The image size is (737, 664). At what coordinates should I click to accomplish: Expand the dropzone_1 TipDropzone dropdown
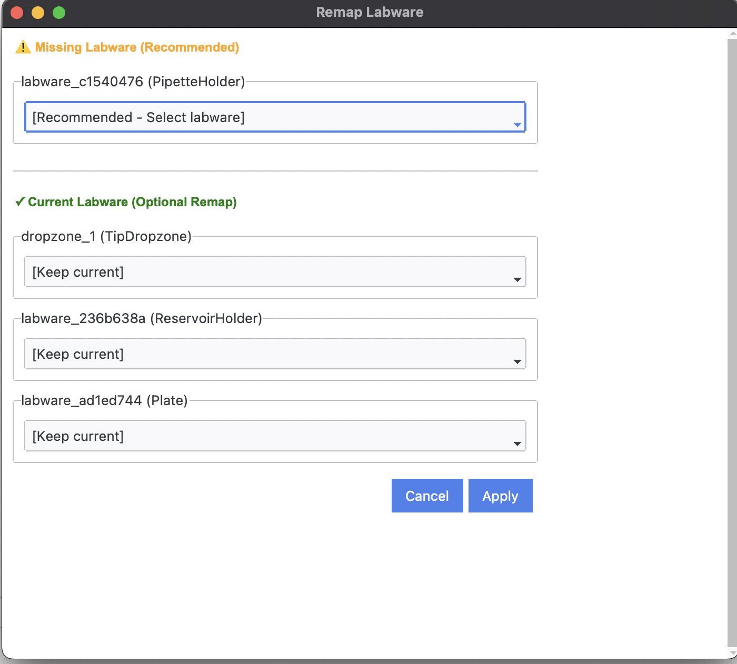click(x=274, y=272)
